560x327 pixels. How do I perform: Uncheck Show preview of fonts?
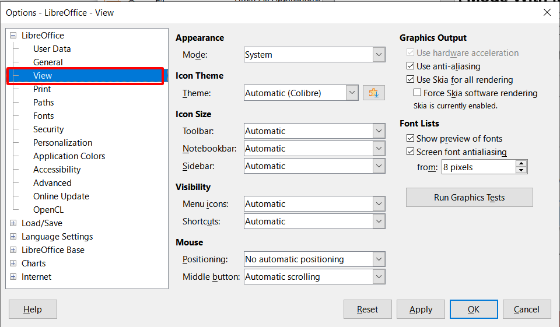[x=411, y=139]
